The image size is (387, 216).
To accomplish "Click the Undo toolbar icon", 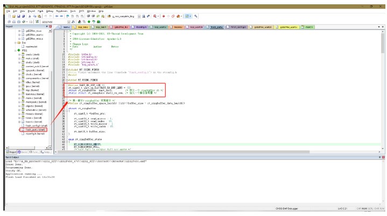I will [x=46, y=16].
